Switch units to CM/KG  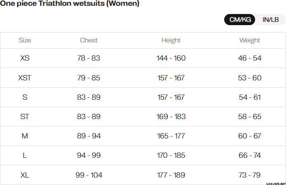click(240, 19)
